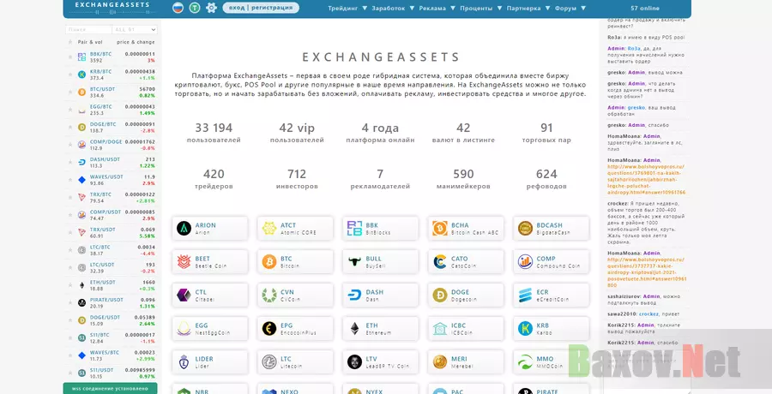Screen dimensions: 772x394
Task: Toggle the favorite star for COMP/DOGE
Action: pyautogui.click(x=70, y=145)
